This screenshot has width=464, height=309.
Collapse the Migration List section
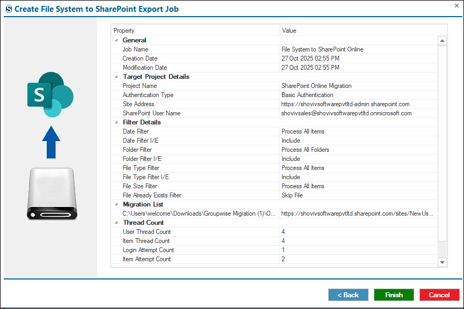click(x=116, y=204)
